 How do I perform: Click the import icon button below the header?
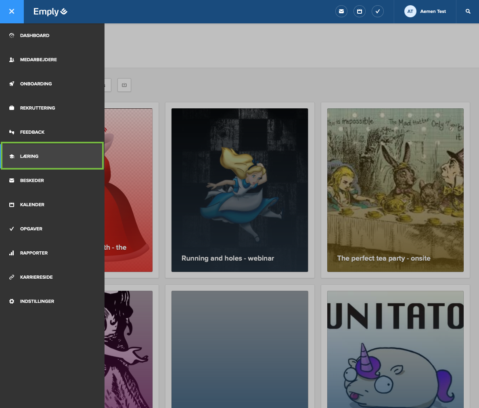click(124, 85)
